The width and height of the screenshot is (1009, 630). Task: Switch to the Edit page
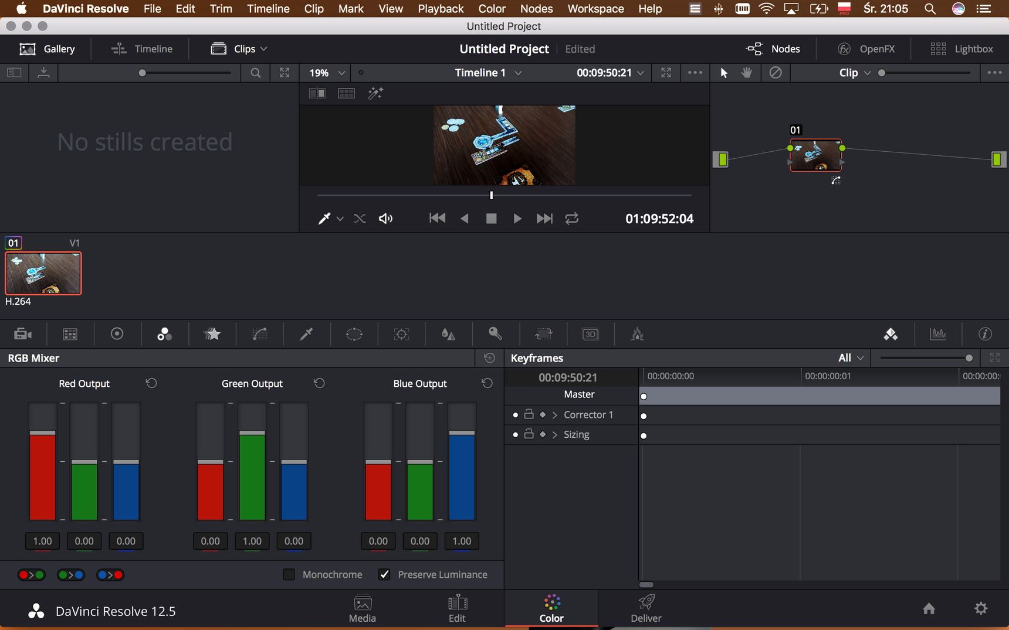[457, 609]
